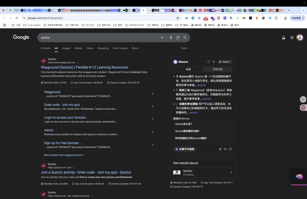Open the bookmarks apps grid icon
307x199 pixels.
click(x=5, y=25)
